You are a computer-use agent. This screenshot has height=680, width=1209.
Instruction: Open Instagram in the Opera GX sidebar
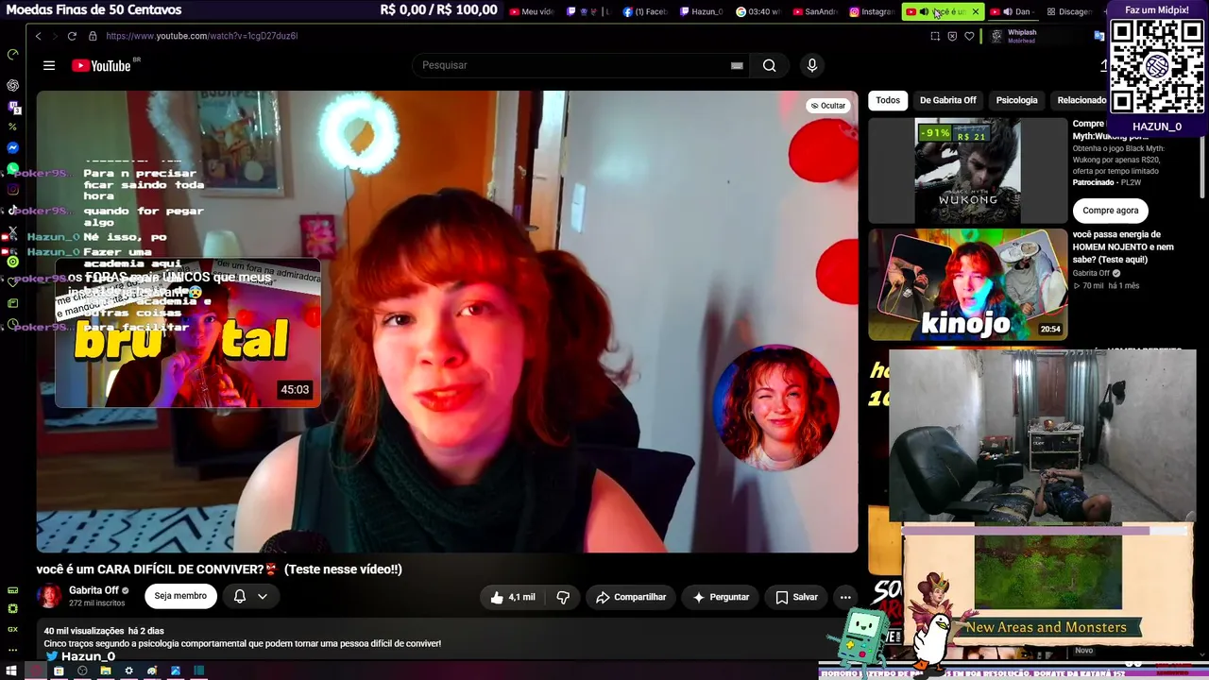pyautogui.click(x=12, y=190)
